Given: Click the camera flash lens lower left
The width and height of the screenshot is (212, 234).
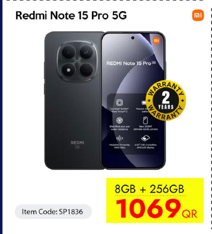Looking at the screenshot, I should point(69,70).
